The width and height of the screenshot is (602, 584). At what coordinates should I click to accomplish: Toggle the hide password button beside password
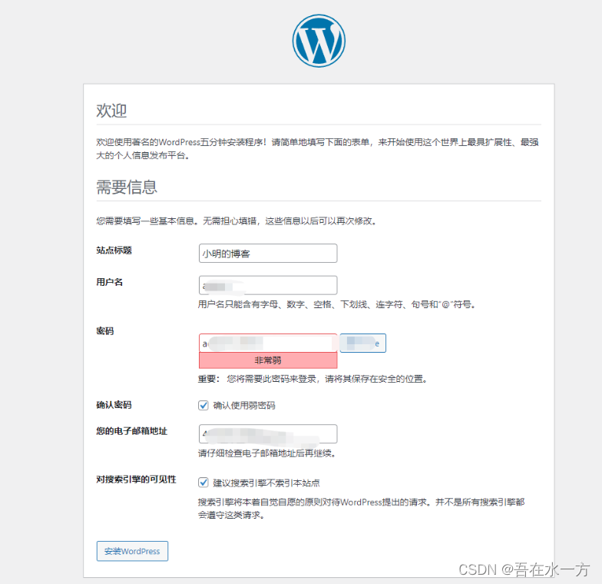[362, 343]
